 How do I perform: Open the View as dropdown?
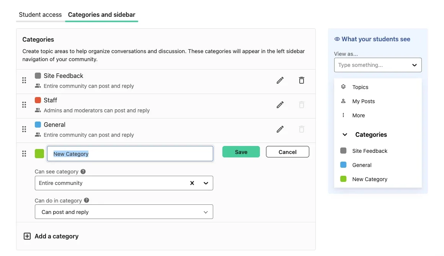coord(378,65)
